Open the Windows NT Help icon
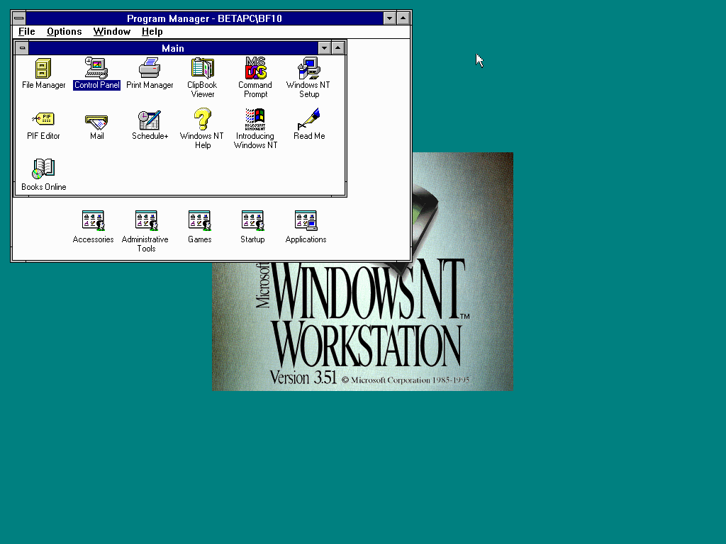The image size is (726, 544). tap(202, 120)
